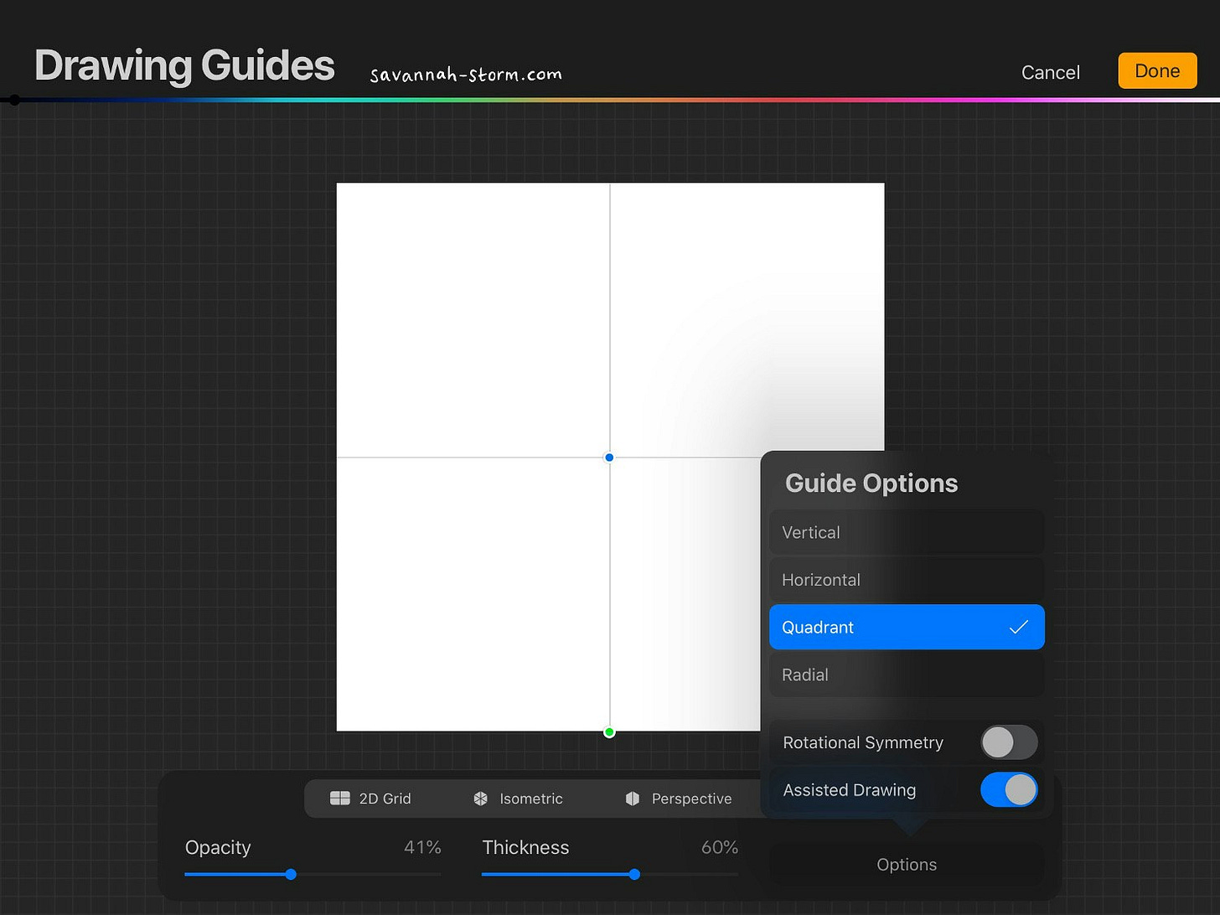Click the savannah-storm.com watermark
This screenshot has width=1220, height=915.
point(464,74)
